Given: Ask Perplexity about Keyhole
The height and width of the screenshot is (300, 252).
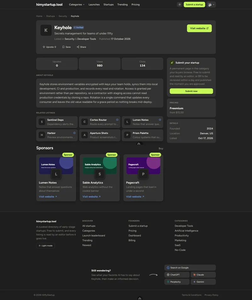Looking at the screenshot, I should pyautogui.click(x=177, y=282).
